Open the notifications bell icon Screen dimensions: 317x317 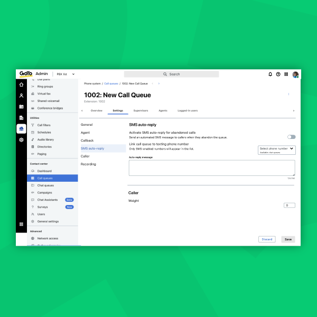coord(271,74)
